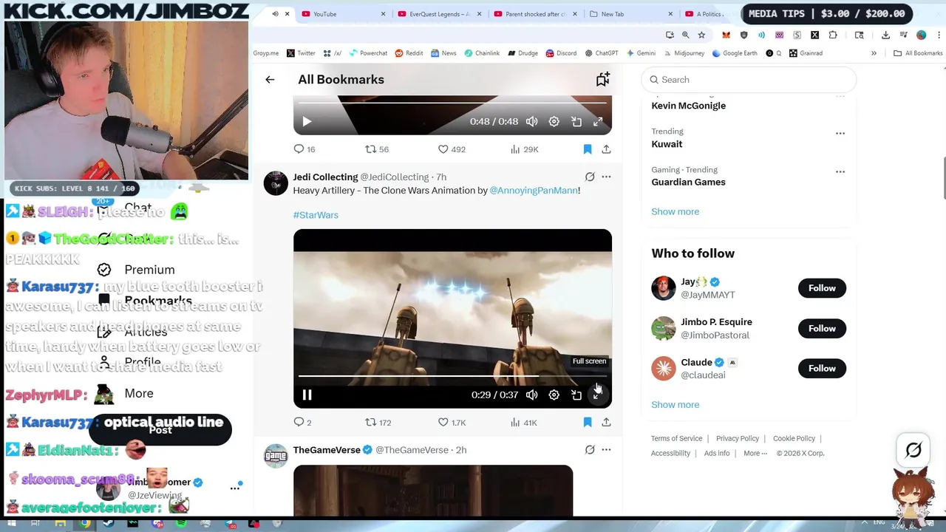The width and height of the screenshot is (946, 532).
Task: Open the ChatGPT bookmark
Action: pos(601,53)
